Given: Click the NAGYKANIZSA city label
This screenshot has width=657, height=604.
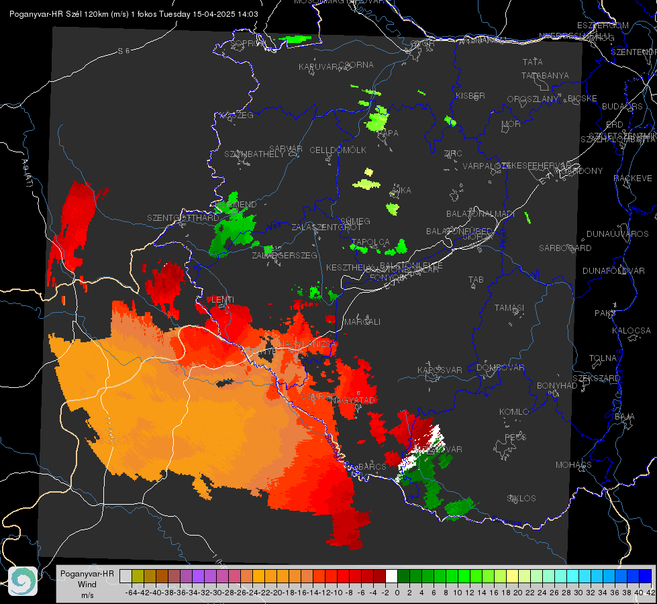Looking at the screenshot, I should (x=307, y=344).
